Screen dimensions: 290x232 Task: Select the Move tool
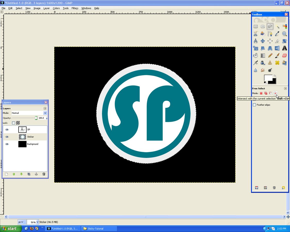(x=263, y=41)
